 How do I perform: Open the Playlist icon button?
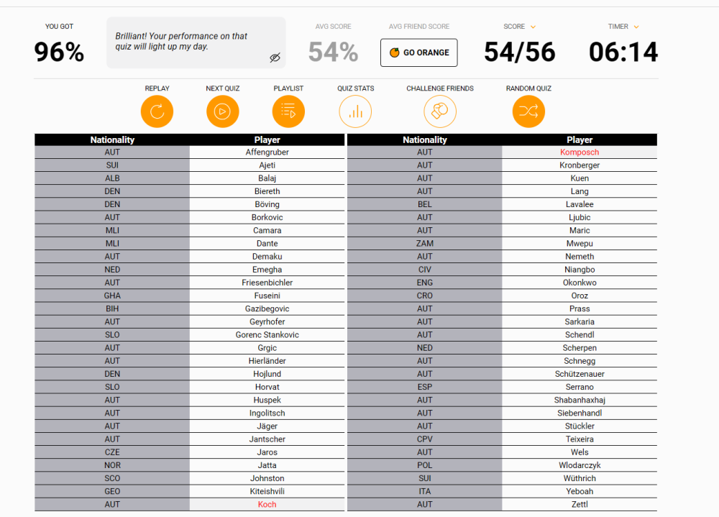tap(288, 111)
